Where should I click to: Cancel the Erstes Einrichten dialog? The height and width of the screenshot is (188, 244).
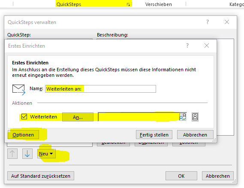(195, 135)
